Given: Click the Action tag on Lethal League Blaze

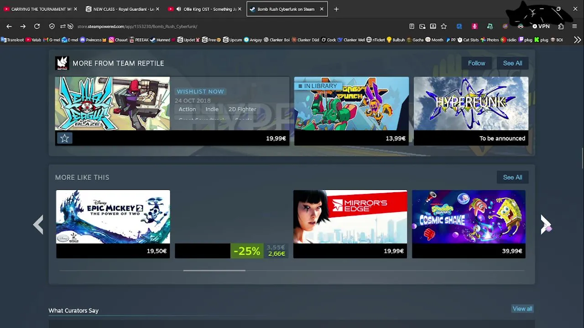Looking at the screenshot, I should pos(187,109).
